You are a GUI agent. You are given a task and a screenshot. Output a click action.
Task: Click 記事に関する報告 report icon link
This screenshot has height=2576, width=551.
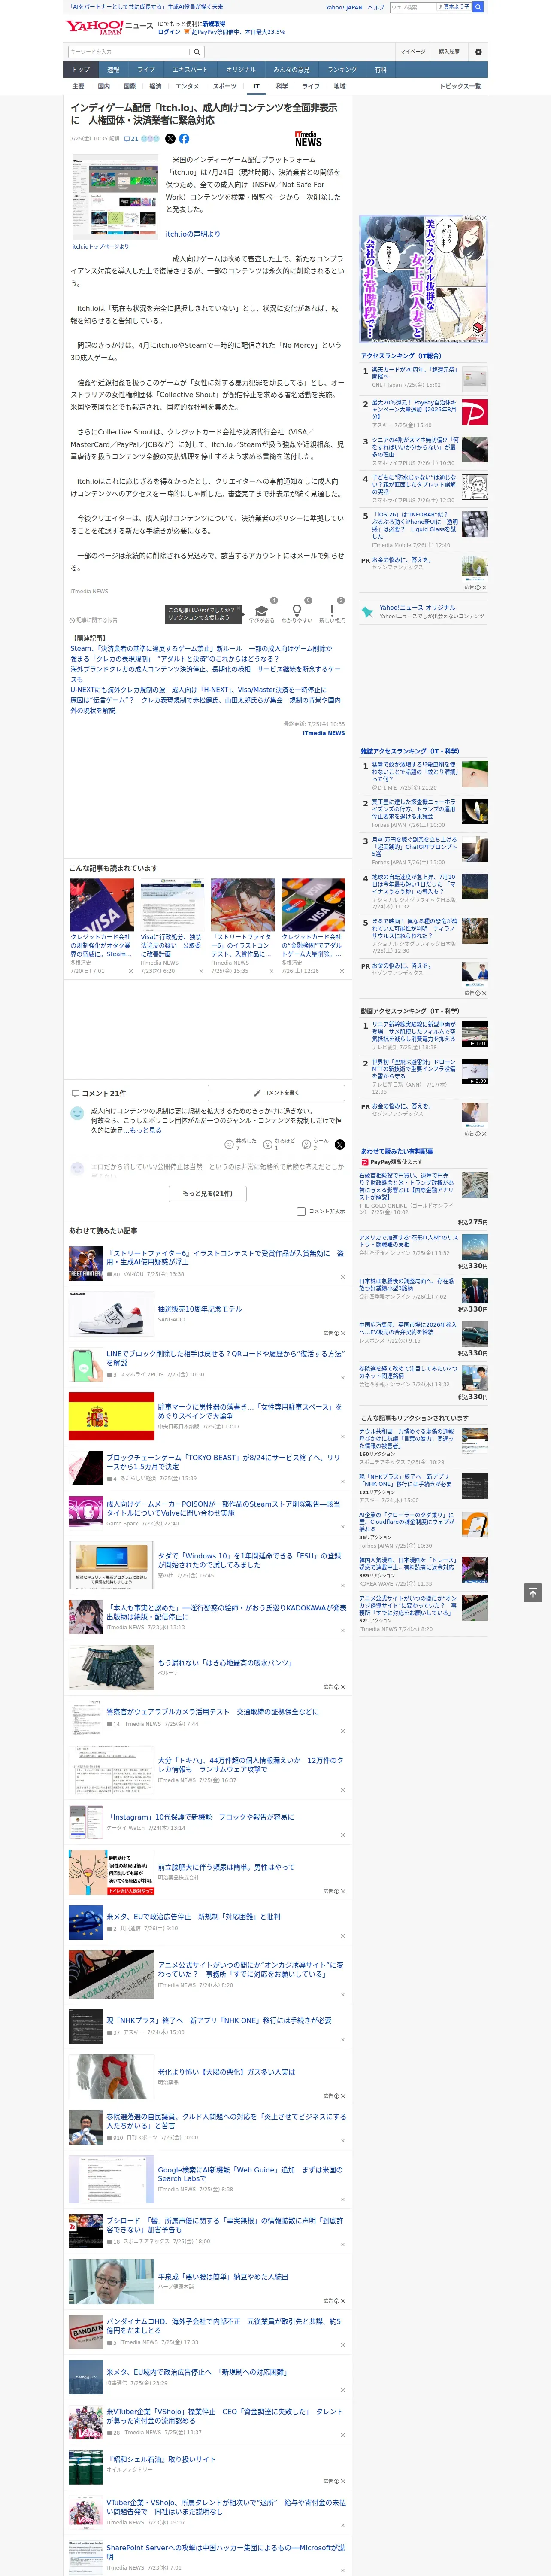(x=94, y=620)
